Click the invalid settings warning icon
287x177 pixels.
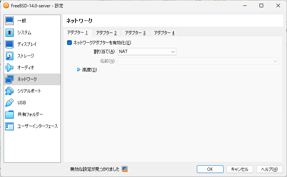coord(125,169)
